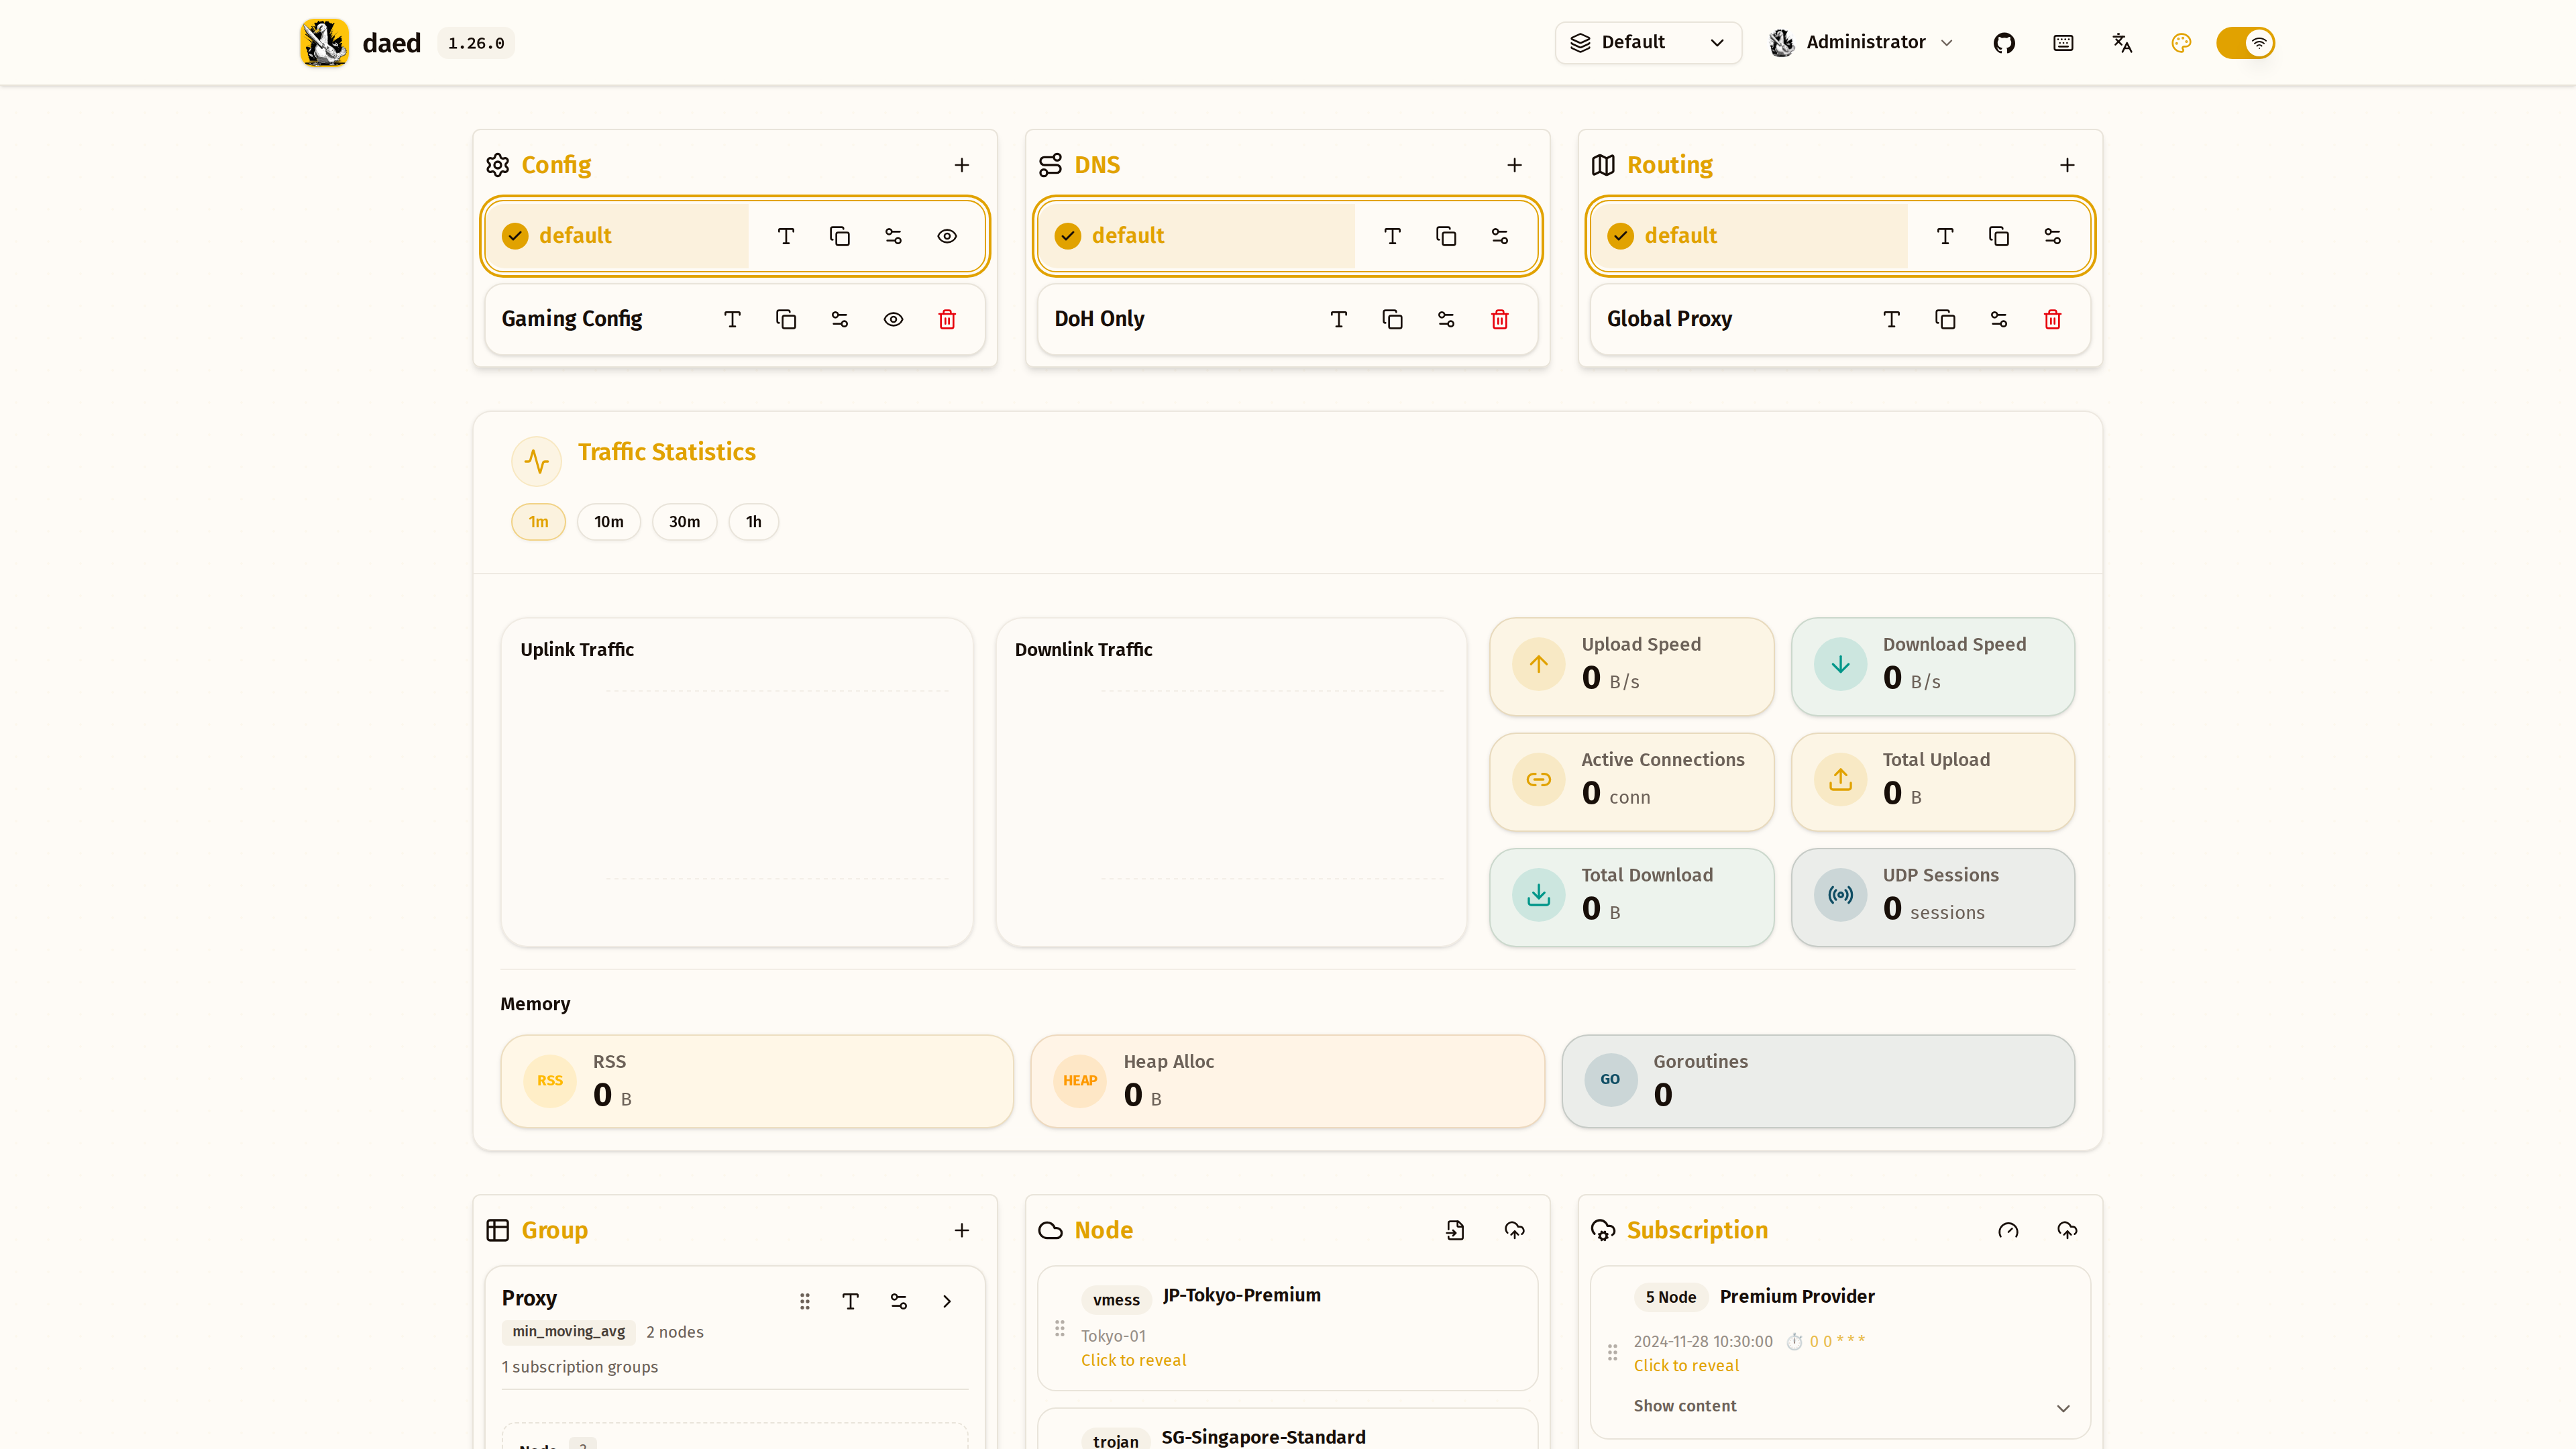Update subscriptions using gauge icon
The width and height of the screenshot is (2576, 1449).
2008,1230
